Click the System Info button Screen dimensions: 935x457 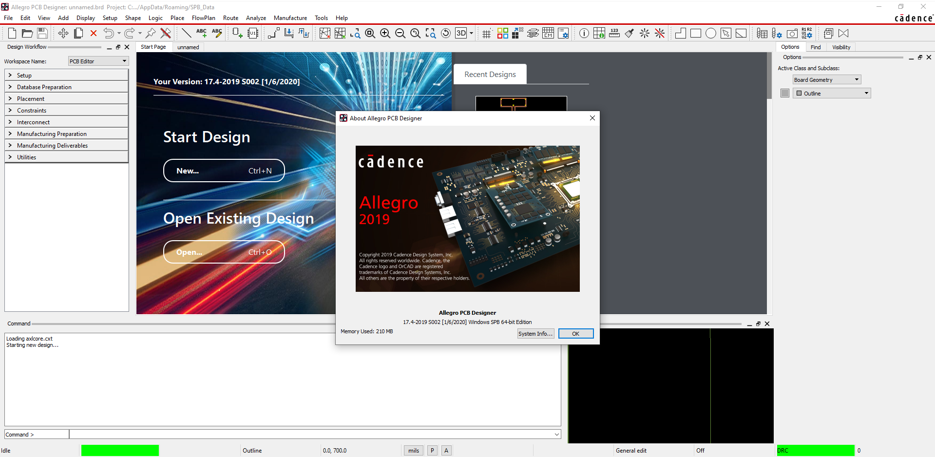[535, 334]
